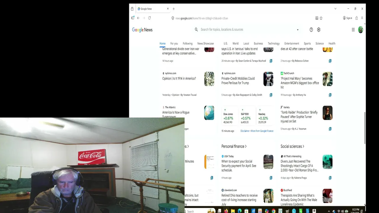
Task: Open the Tomb Raider story thumbnail
Action: coord(327,113)
